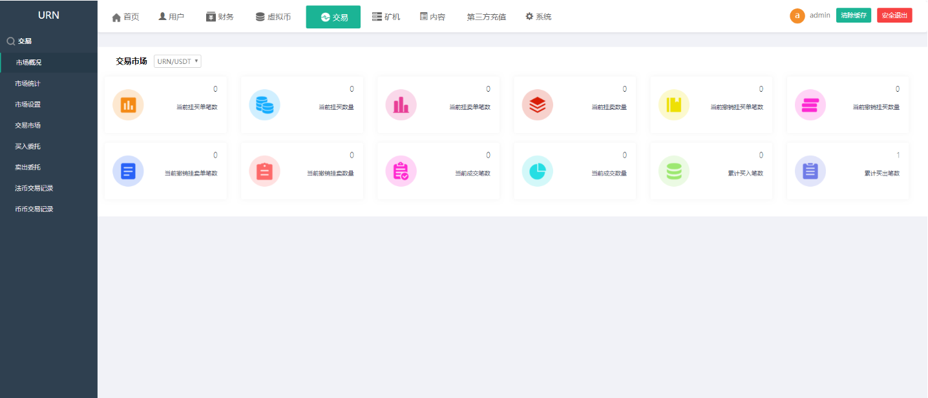Open the URN/USDT market dropdown
Screen dimensions: 928x398
178,61
